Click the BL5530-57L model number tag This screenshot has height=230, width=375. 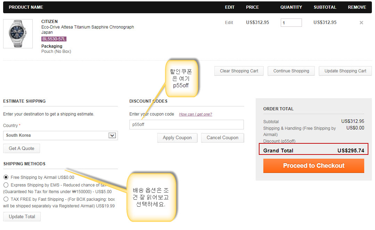pos(54,39)
